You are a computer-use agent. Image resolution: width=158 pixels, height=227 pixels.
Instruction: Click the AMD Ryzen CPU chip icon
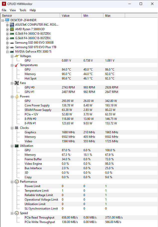(12, 29)
